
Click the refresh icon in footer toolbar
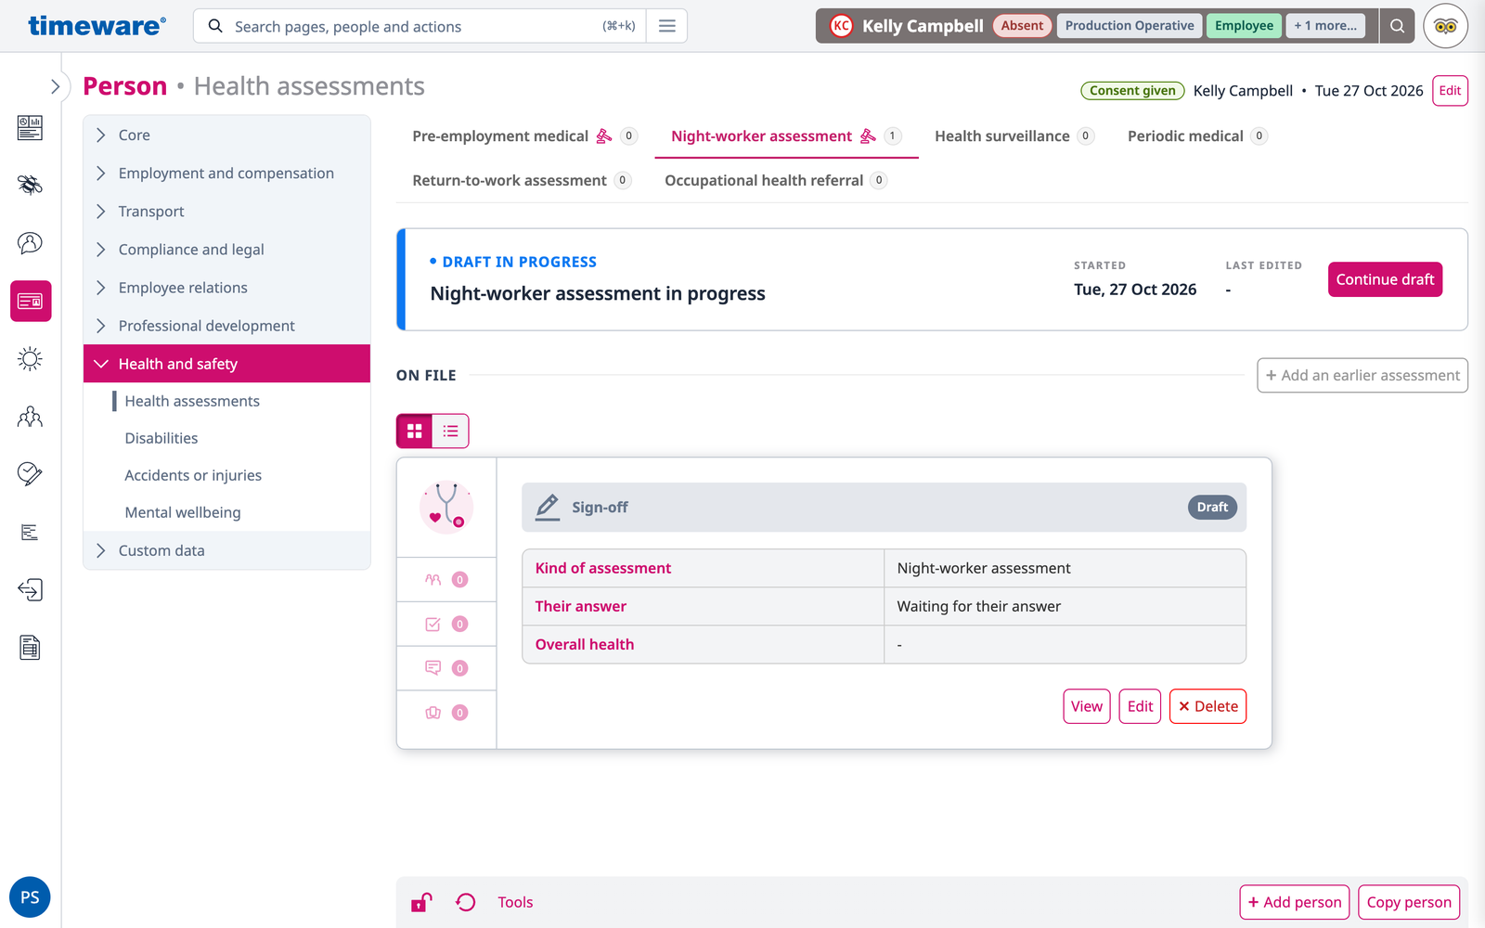point(466,902)
